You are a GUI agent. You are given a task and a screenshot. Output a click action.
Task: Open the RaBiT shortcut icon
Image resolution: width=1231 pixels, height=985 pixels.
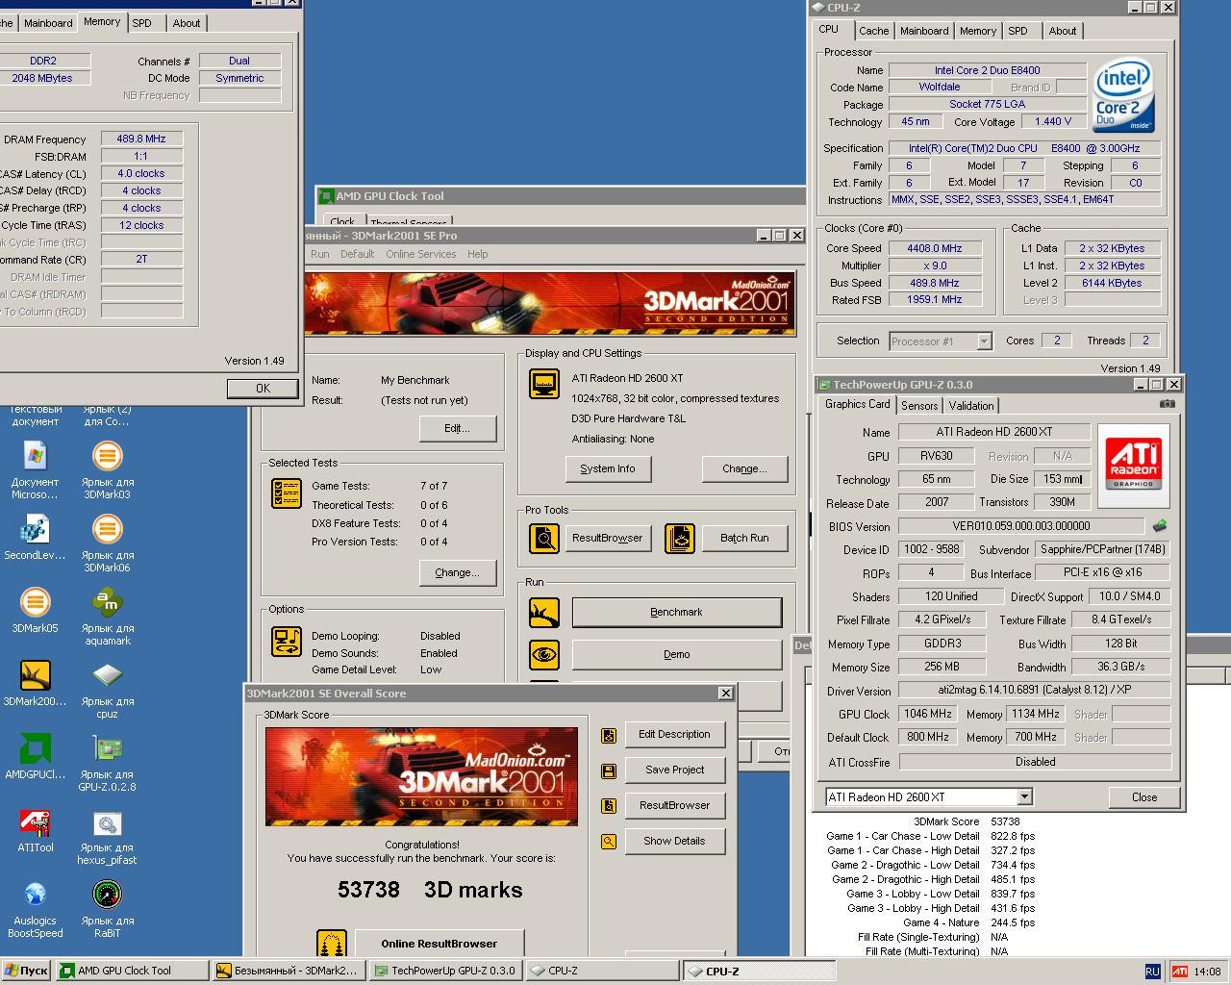(x=107, y=895)
